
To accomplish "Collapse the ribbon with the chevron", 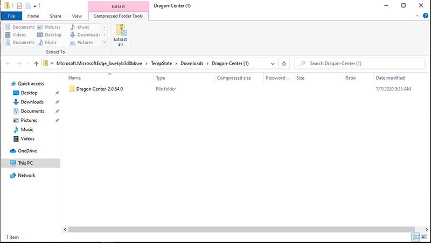I will tap(415, 16).
